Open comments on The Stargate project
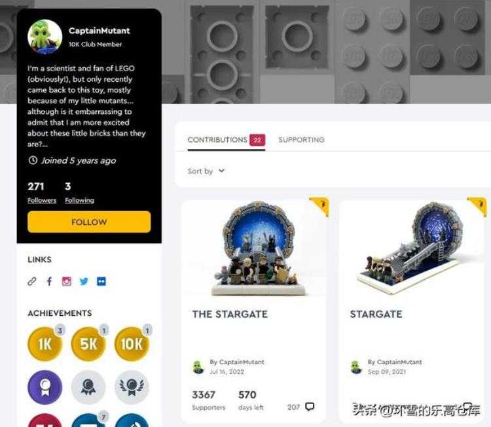The width and height of the screenshot is (491, 427). coord(300,407)
